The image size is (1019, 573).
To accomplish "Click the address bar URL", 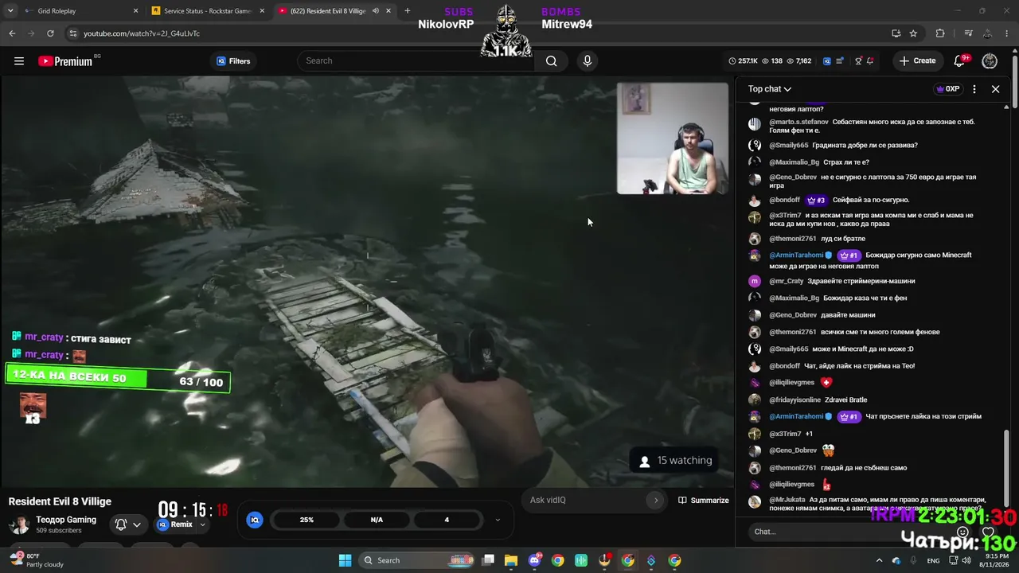I will pos(142,33).
